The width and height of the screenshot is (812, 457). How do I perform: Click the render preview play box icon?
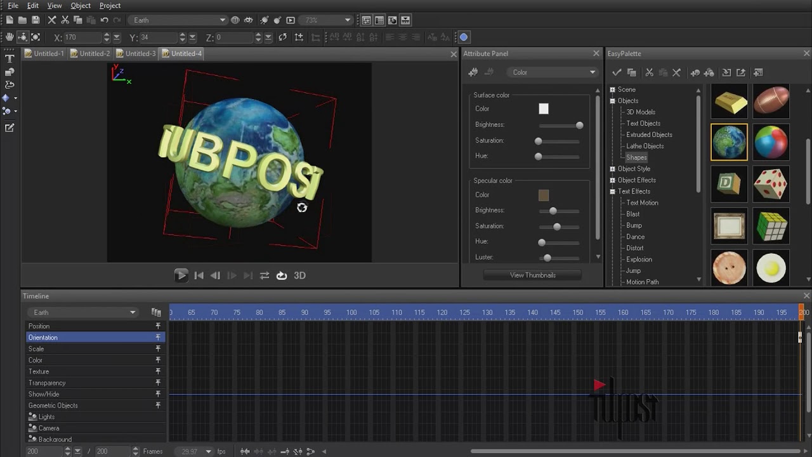click(x=291, y=20)
